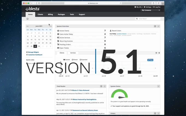Viewport: 186px width, 116px height.
Task: Open System Overview widget settings gear
Action: click(155, 26)
